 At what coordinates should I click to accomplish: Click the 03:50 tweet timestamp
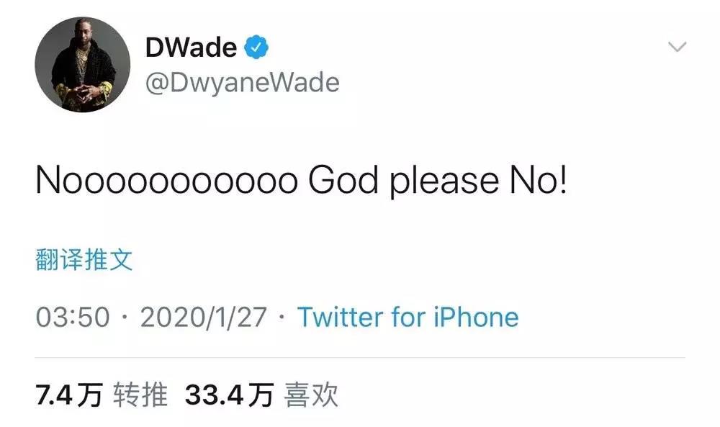(73, 318)
